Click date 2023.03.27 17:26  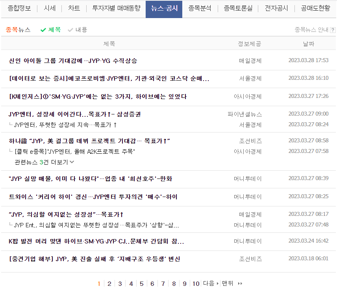click(x=308, y=96)
